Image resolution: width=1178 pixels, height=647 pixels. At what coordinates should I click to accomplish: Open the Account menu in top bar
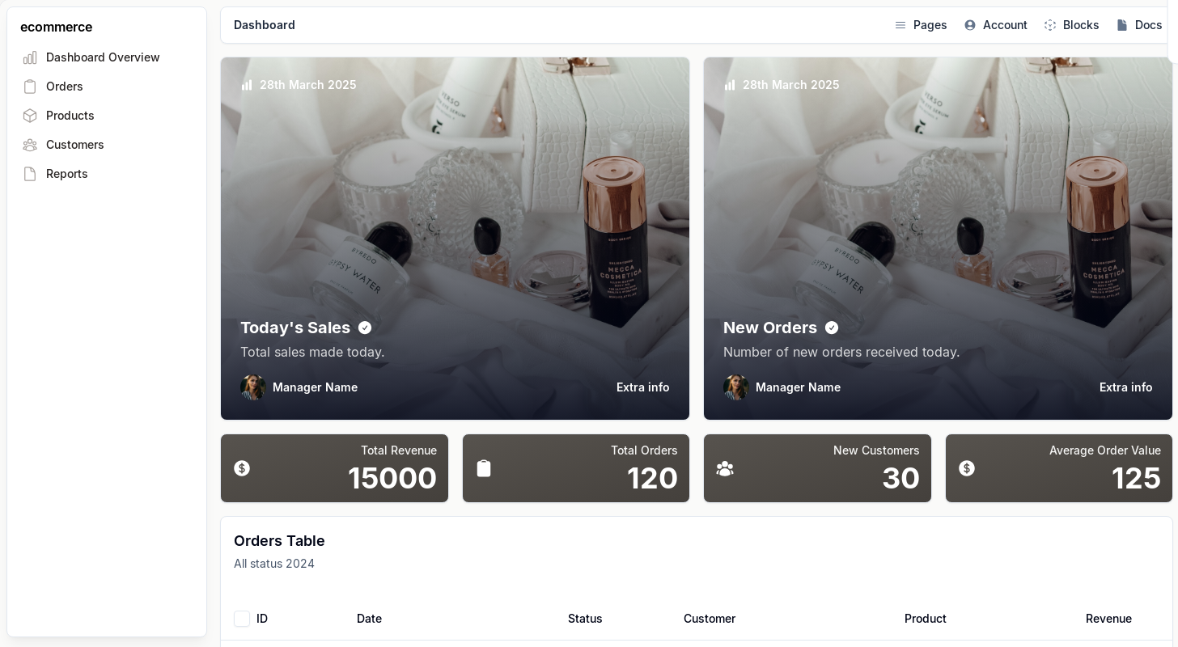[996, 25]
